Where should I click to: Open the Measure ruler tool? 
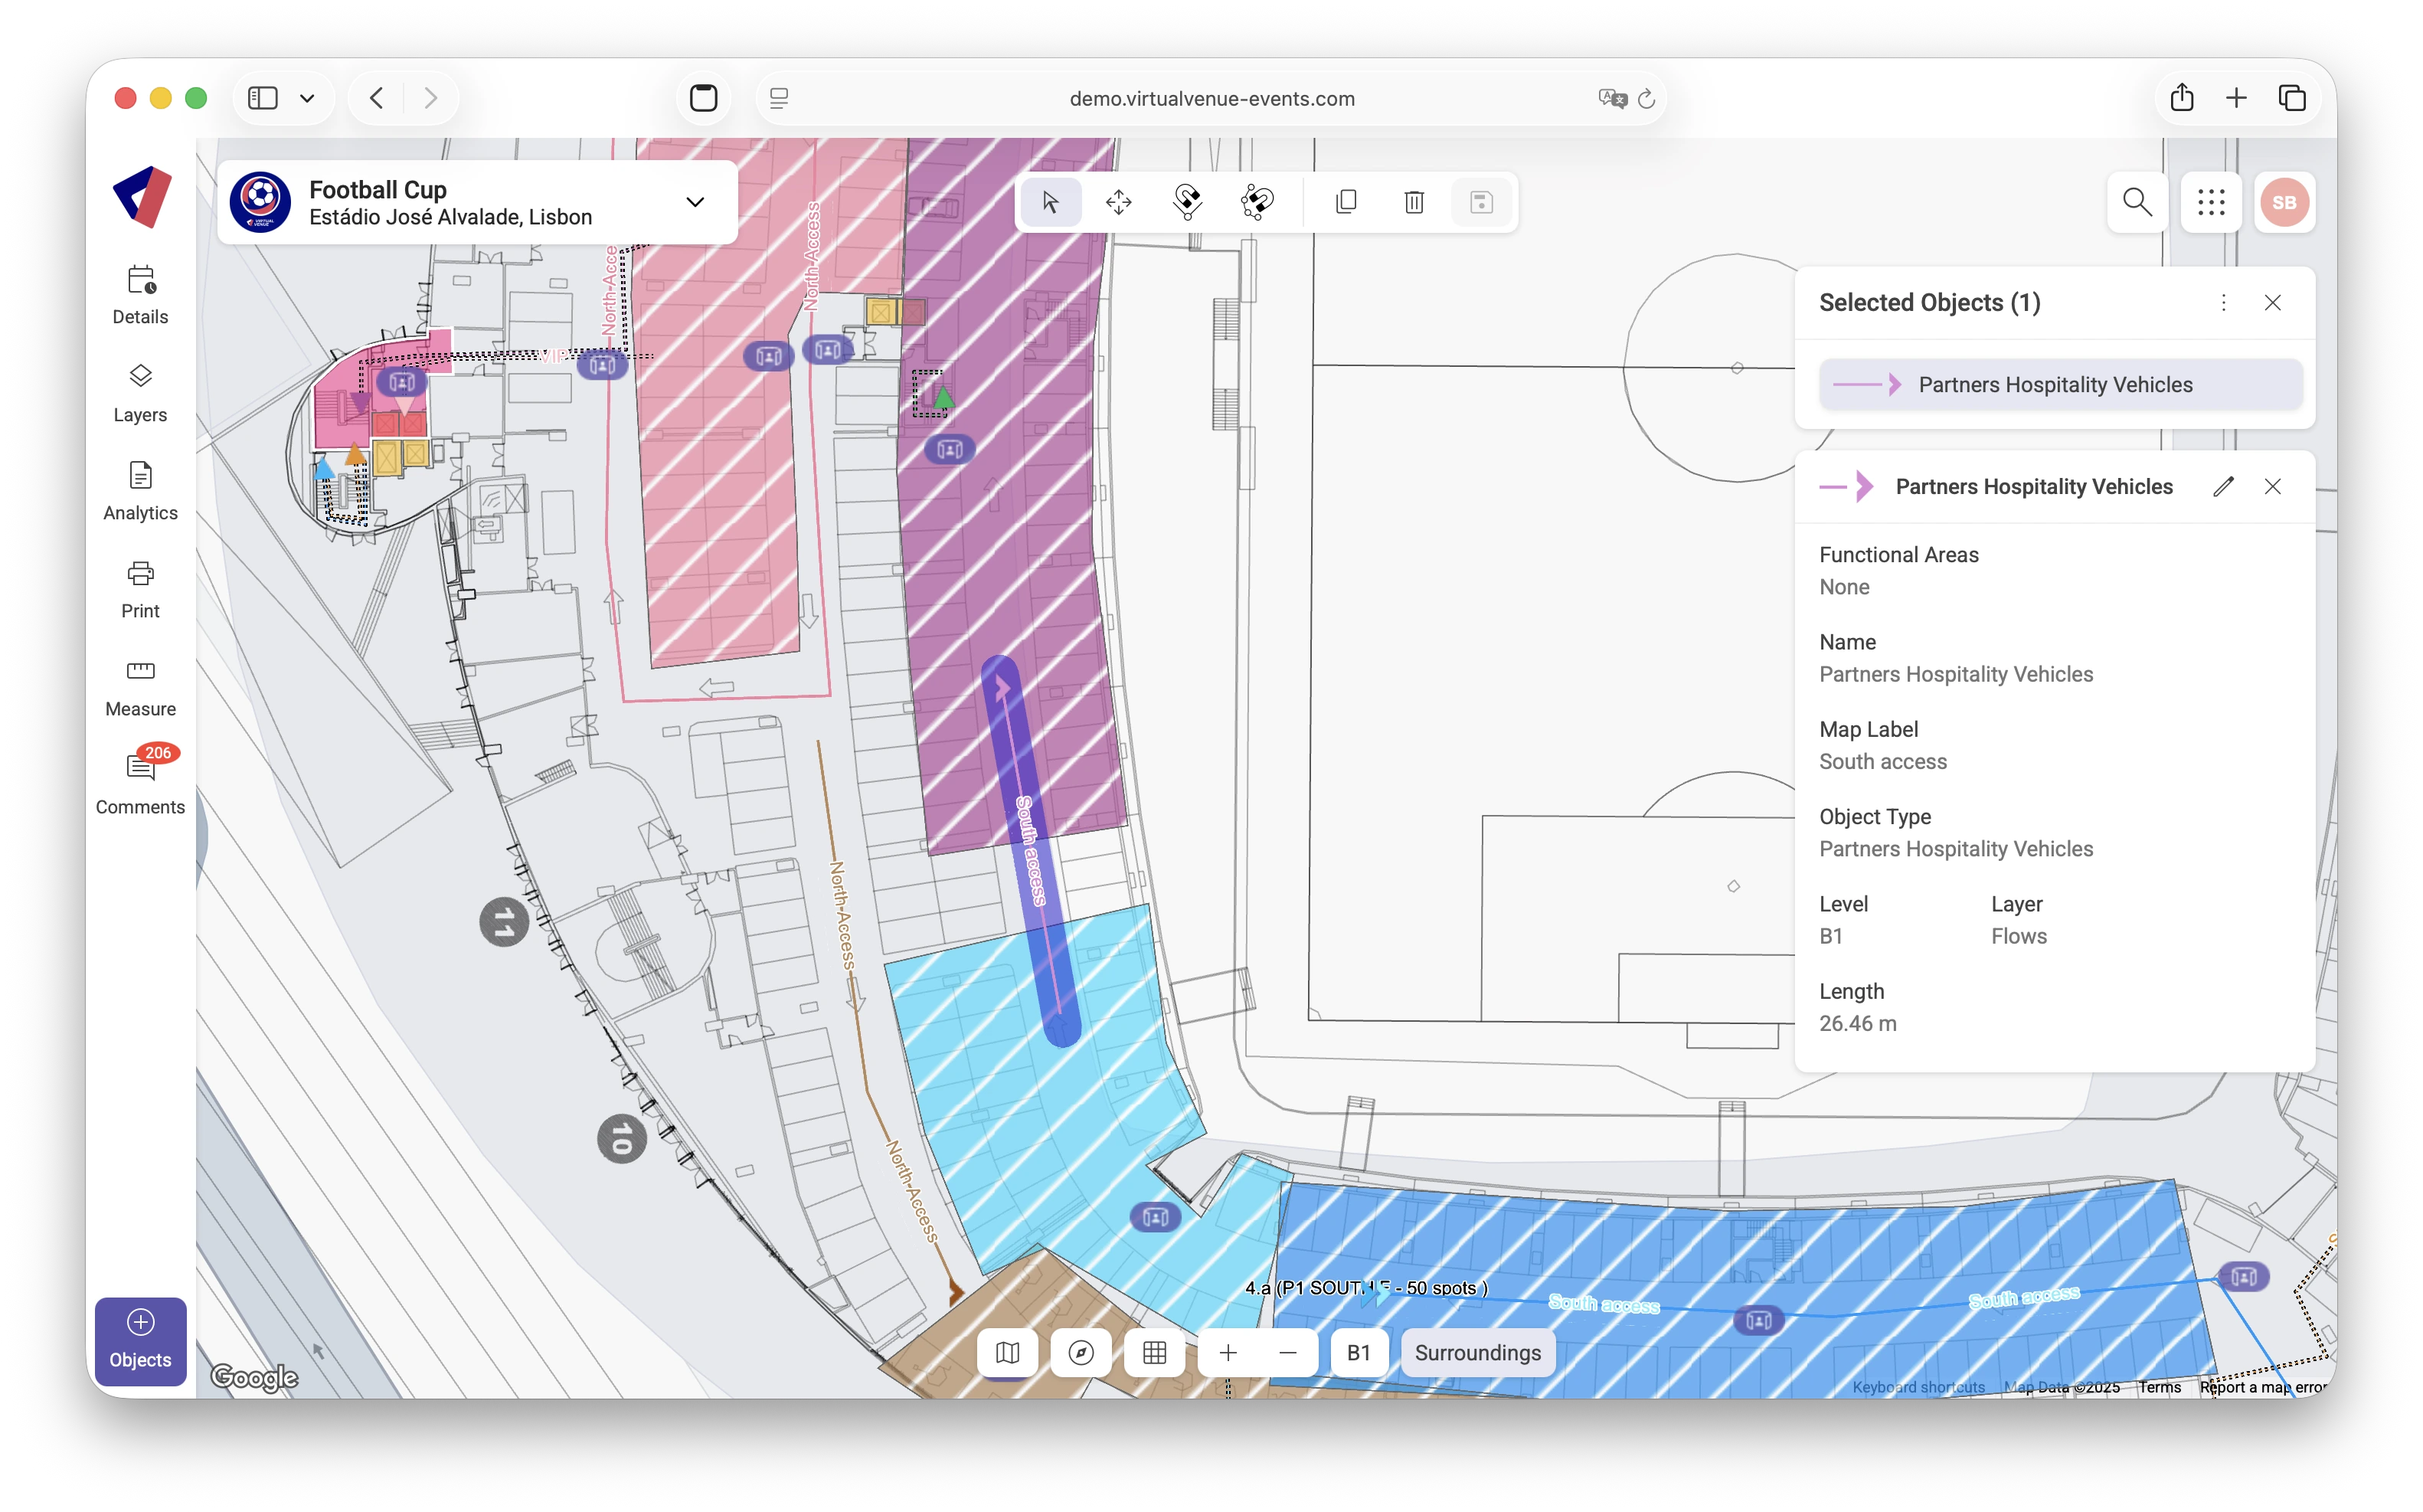140,687
